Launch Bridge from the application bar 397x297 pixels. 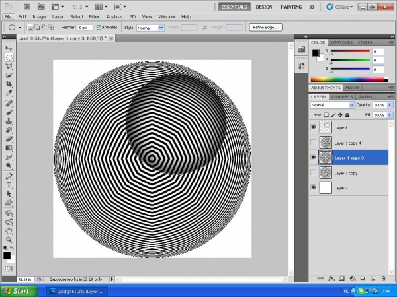click(x=27, y=7)
